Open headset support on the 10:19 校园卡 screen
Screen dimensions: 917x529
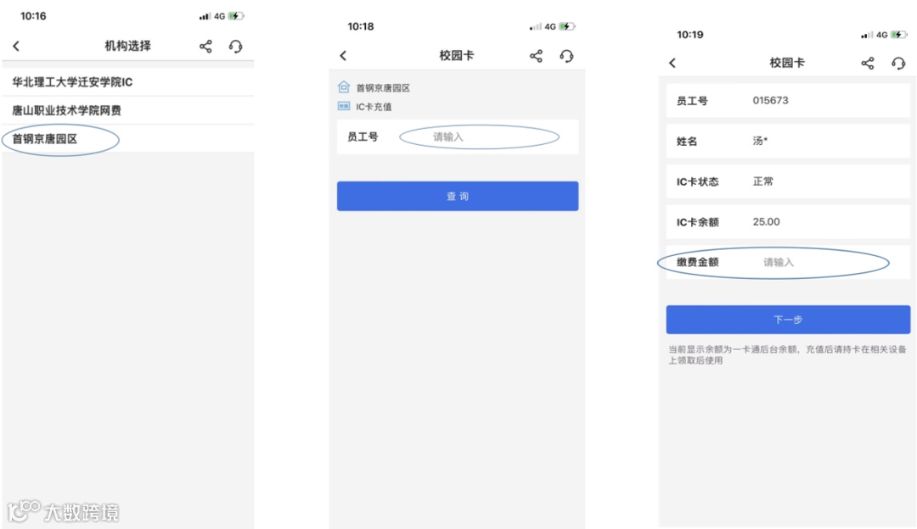pos(898,63)
